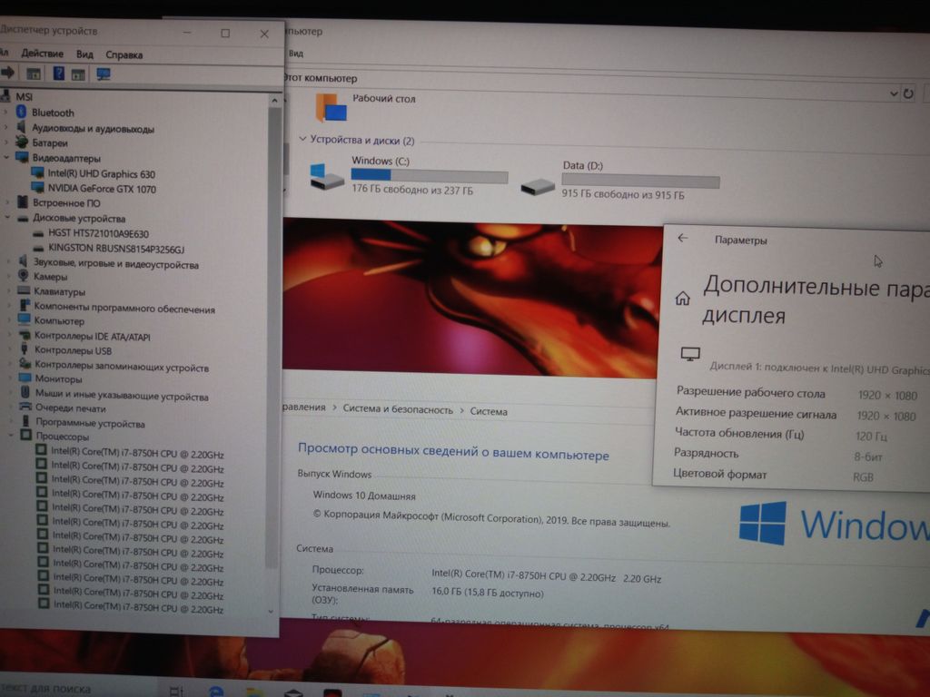This screenshot has height=697, width=930.
Task: Open the Explorer address bar dropdown chevron
Action: tap(894, 93)
